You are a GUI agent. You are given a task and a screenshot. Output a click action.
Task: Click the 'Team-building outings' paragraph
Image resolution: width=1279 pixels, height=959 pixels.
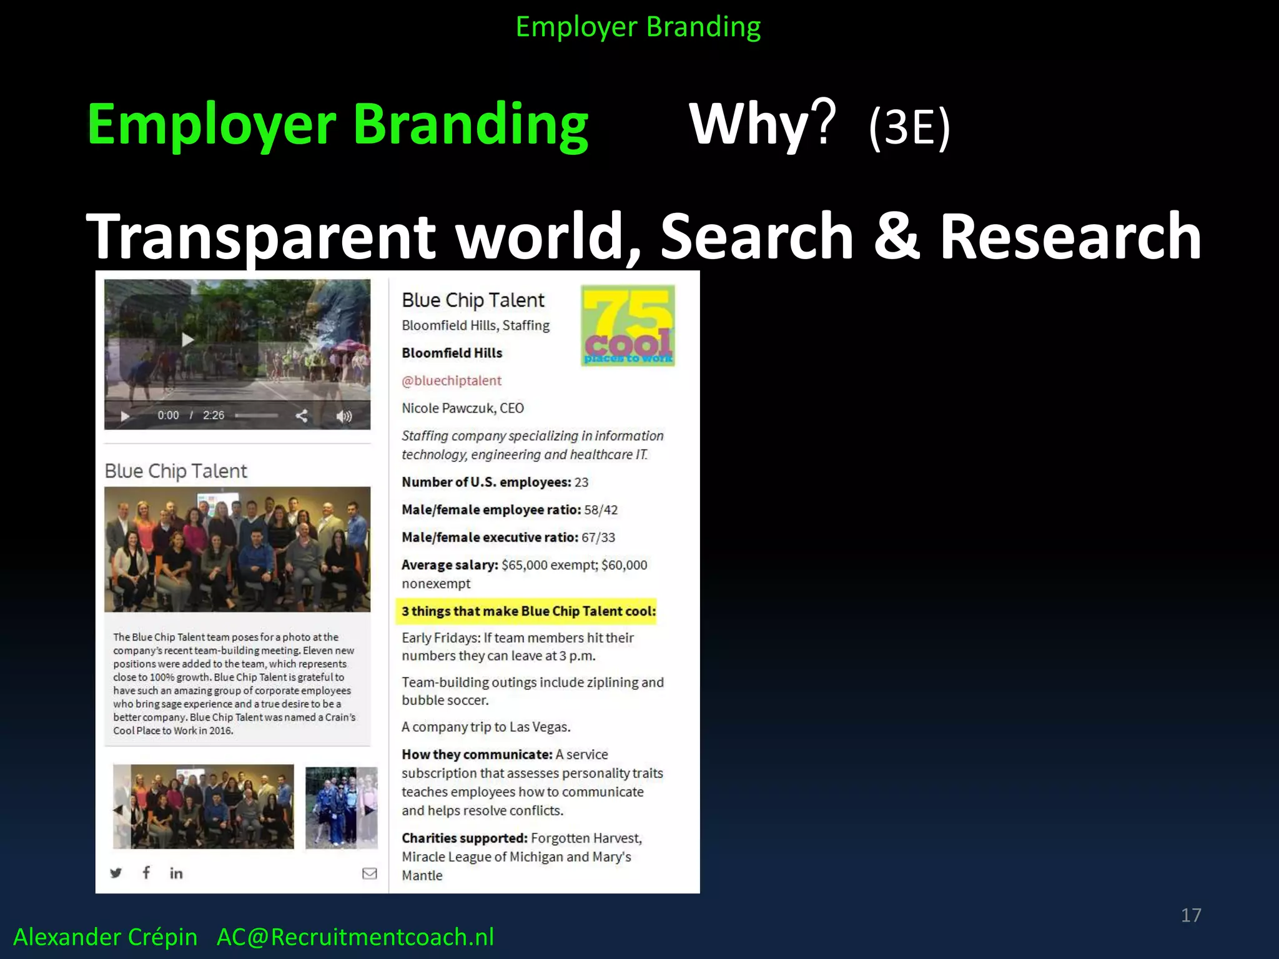533,691
